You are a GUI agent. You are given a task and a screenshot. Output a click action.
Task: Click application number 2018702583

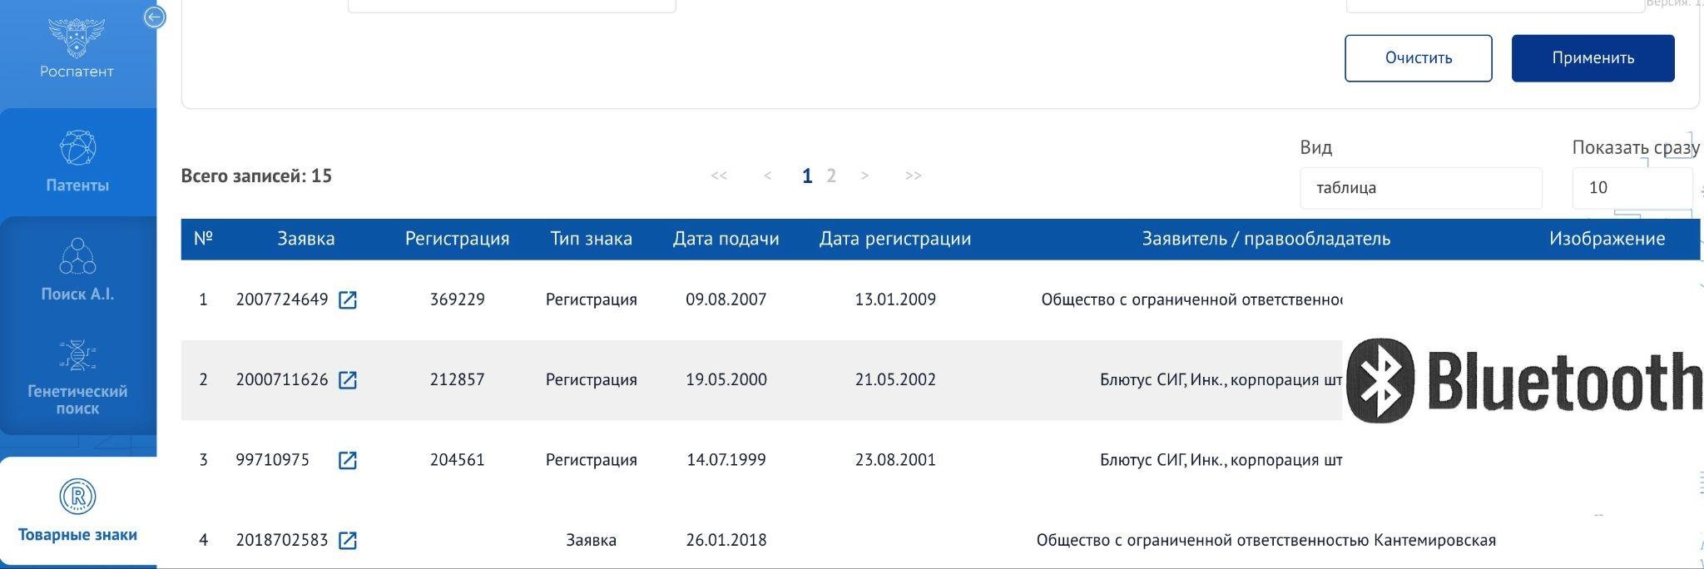click(282, 540)
